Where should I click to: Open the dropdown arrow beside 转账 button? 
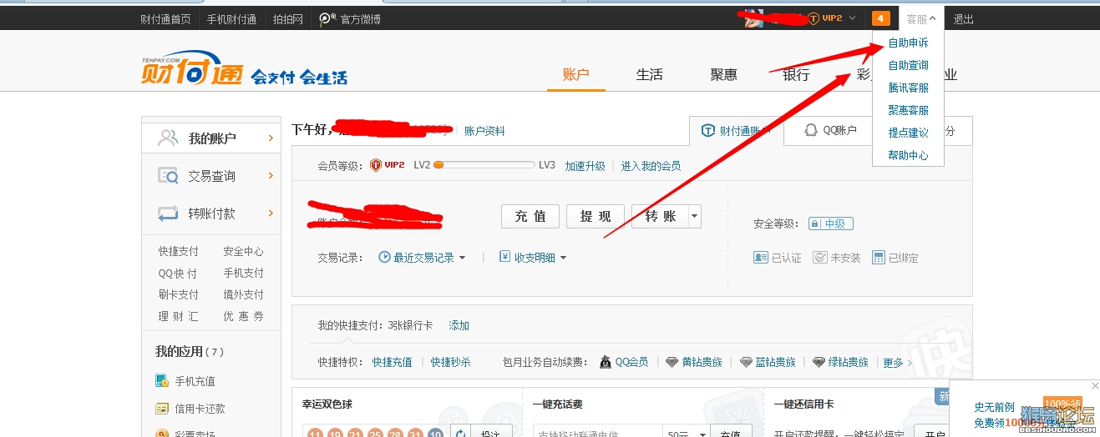pos(693,216)
